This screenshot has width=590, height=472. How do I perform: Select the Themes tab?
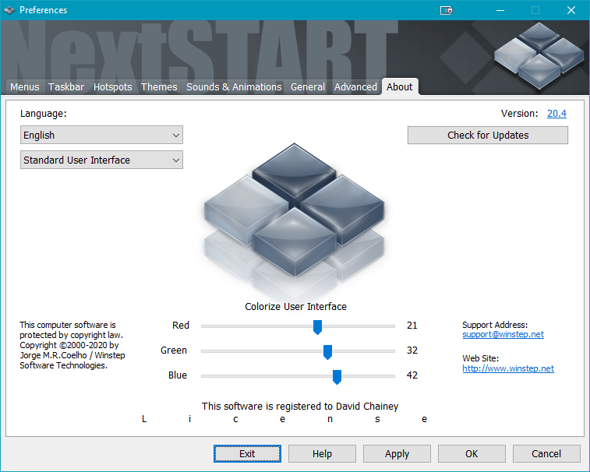[x=159, y=87]
